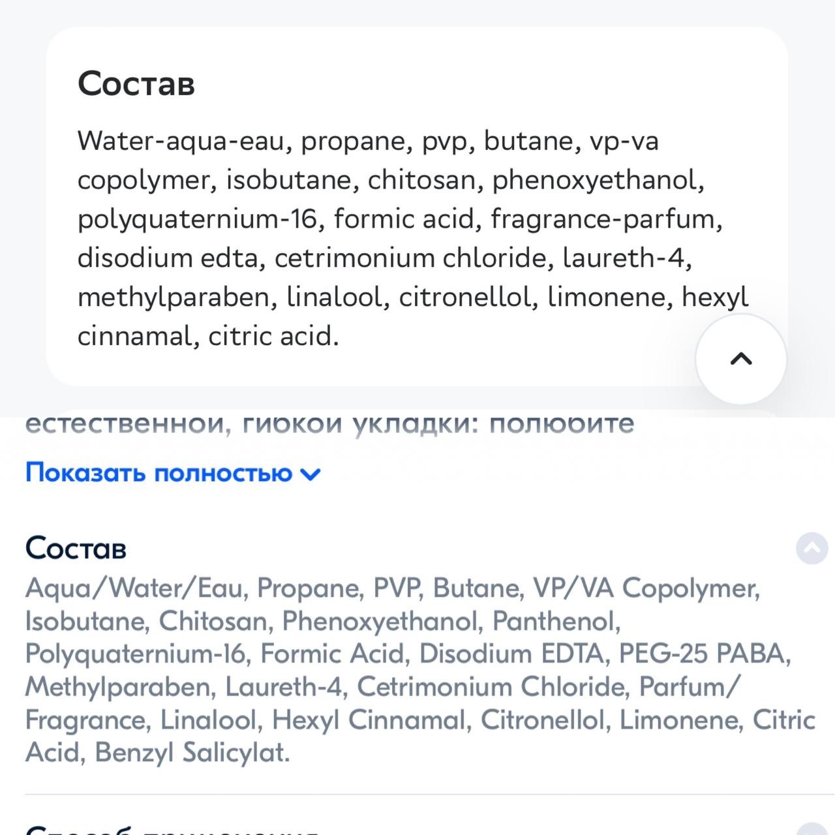Screen dimensions: 835x835
Task: Click the word Panthenol in gray list
Action: pyautogui.click(x=556, y=621)
